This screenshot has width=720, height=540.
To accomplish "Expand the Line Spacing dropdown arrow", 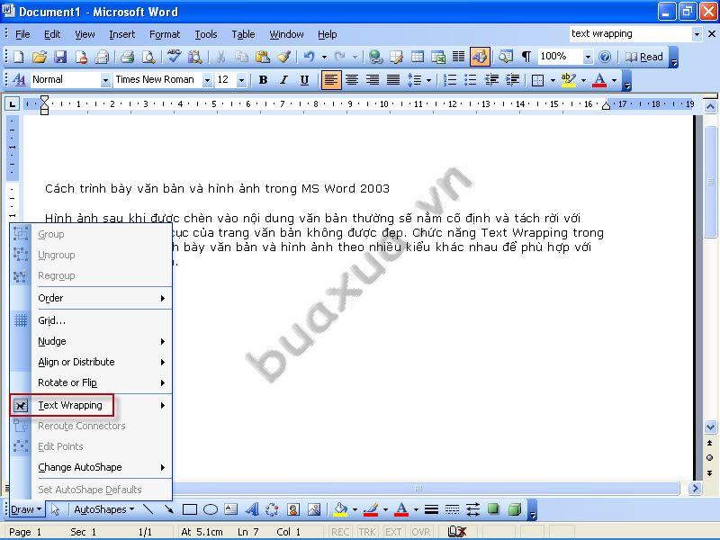I will pyautogui.click(x=429, y=80).
